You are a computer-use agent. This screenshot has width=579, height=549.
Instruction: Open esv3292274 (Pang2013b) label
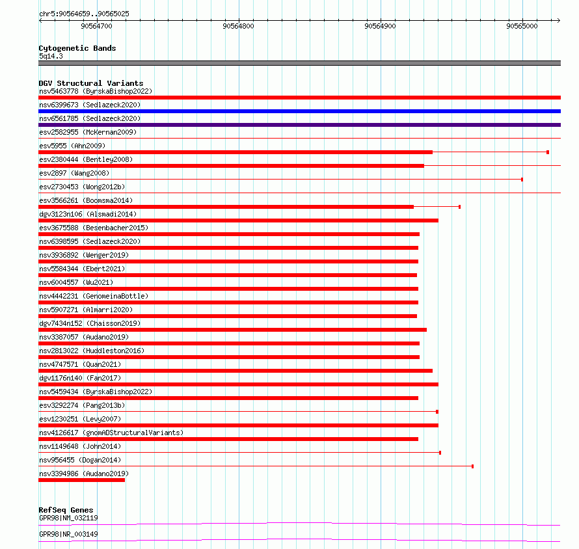82,405
